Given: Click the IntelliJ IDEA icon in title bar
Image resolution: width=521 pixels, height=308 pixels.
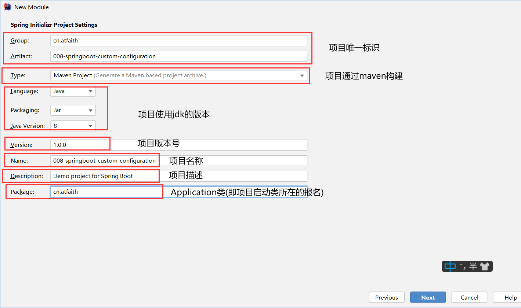Looking at the screenshot, I should pyautogui.click(x=7, y=7).
